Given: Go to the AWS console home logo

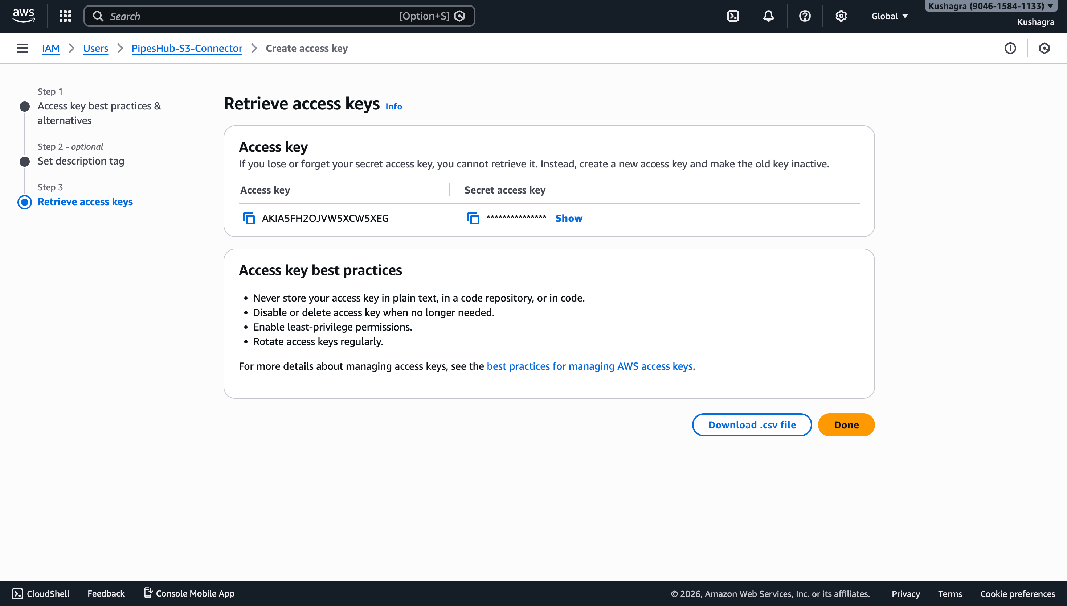Looking at the screenshot, I should coord(23,16).
